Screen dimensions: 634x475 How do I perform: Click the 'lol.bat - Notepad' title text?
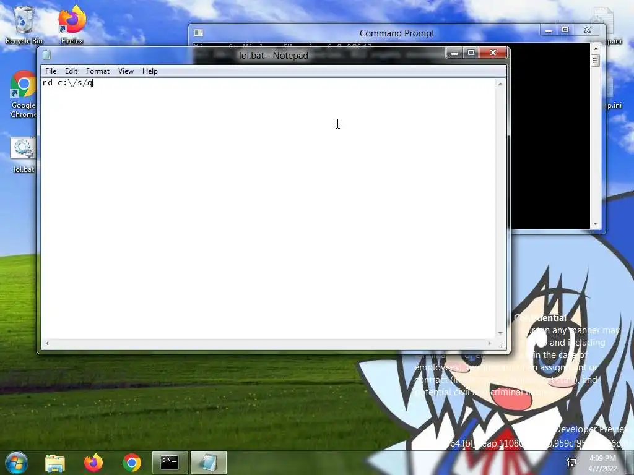(x=273, y=55)
